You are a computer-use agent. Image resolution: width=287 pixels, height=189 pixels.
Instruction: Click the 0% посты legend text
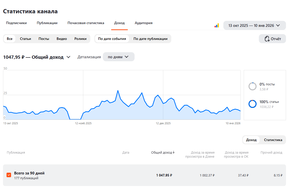pyautogui.click(x=267, y=84)
